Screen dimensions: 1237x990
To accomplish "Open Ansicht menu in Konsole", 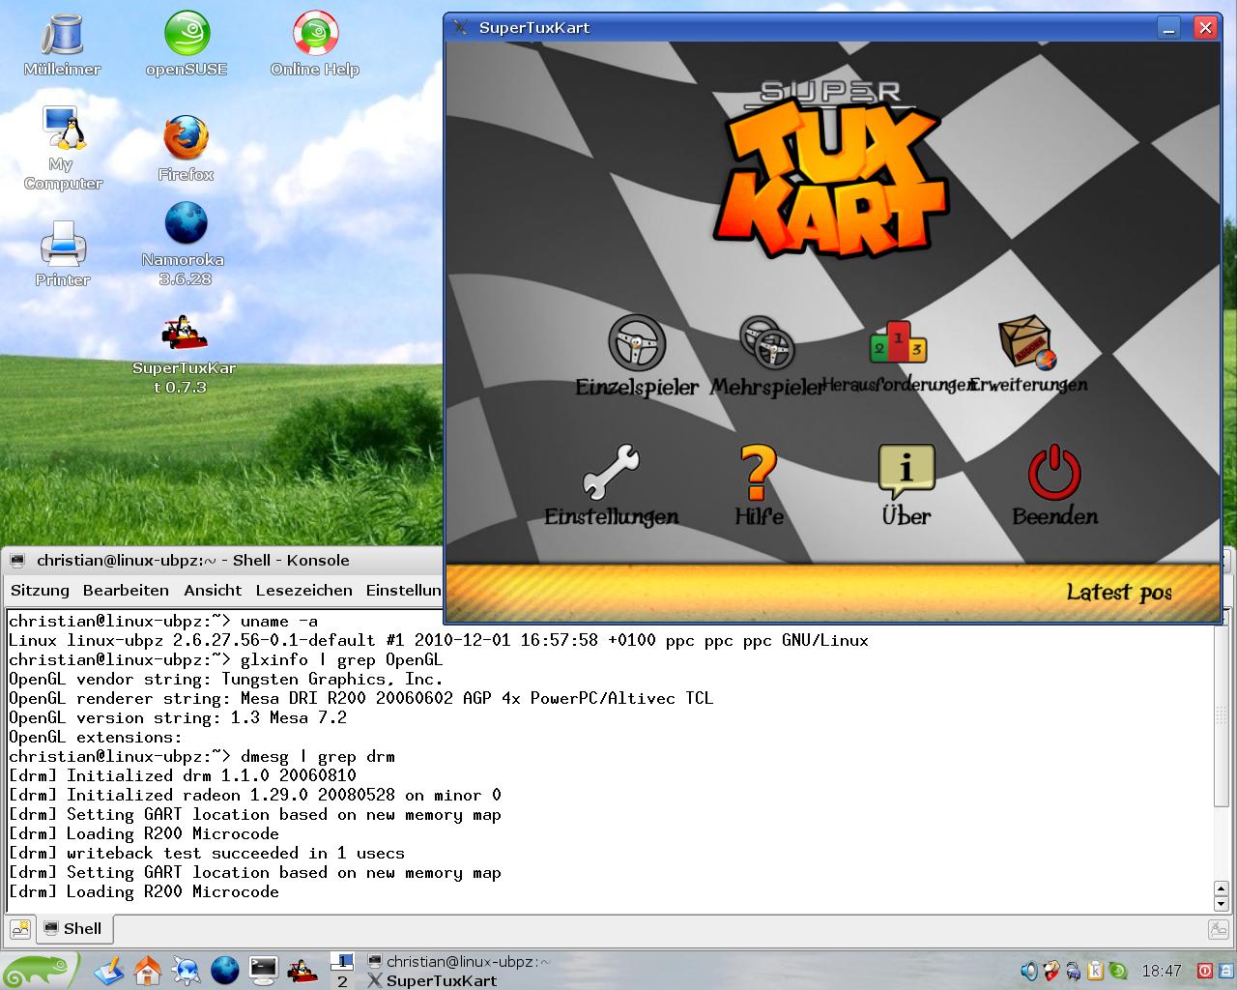I will pos(213,590).
